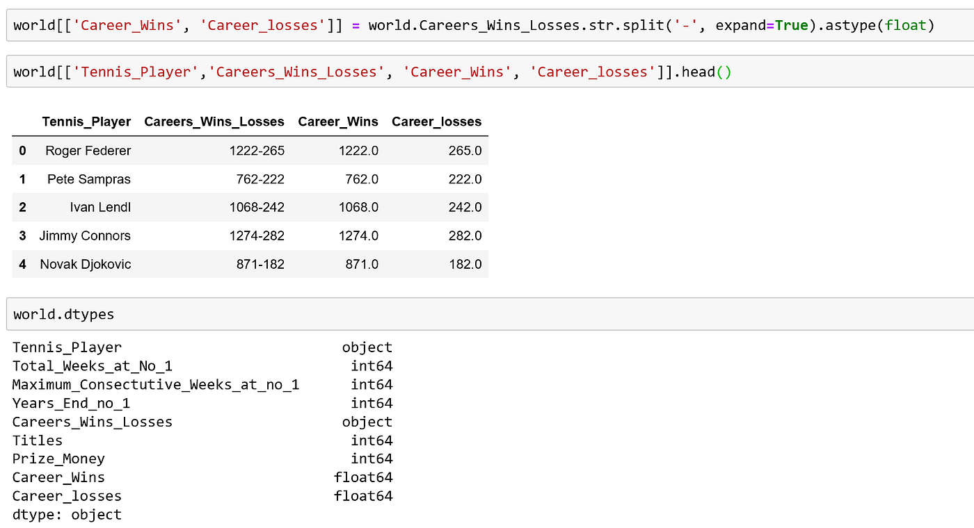Select the Pete Sampras row label

[88, 179]
